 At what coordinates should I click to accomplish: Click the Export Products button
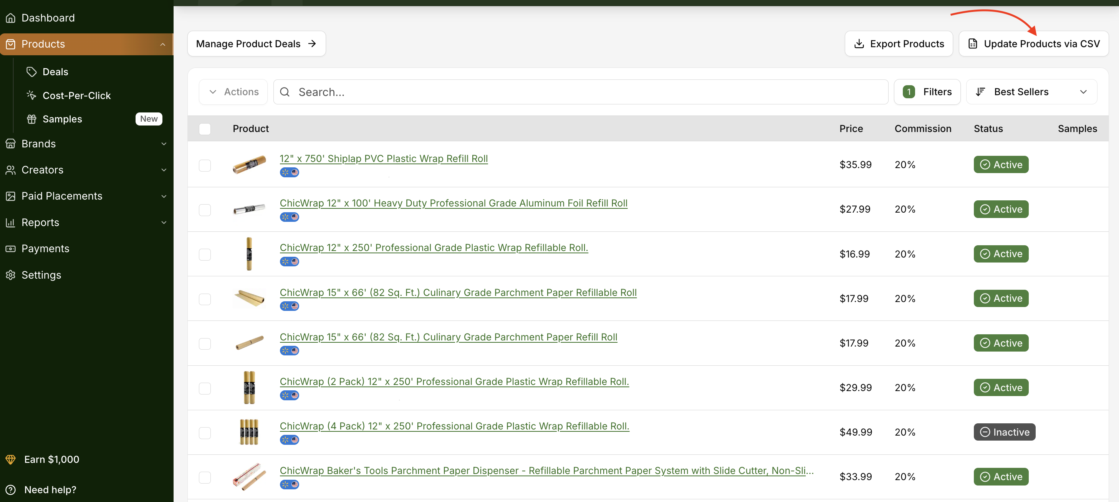coord(898,44)
